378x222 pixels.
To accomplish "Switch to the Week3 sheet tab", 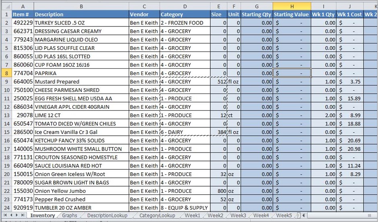I will 238,216.
